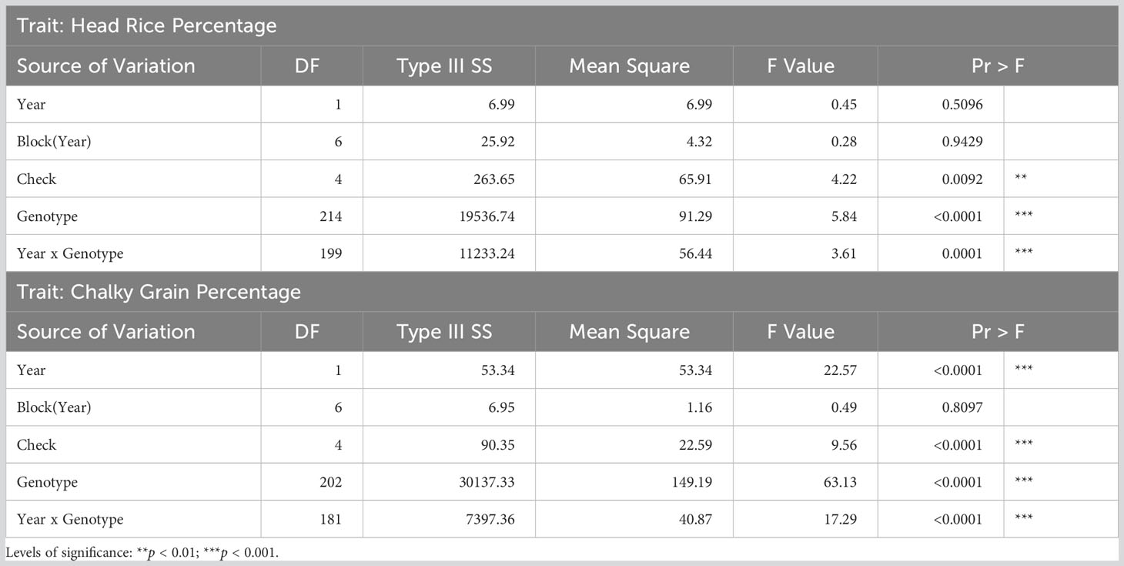
Task: Click the Type III SS value 7397.36
Action: point(488,520)
